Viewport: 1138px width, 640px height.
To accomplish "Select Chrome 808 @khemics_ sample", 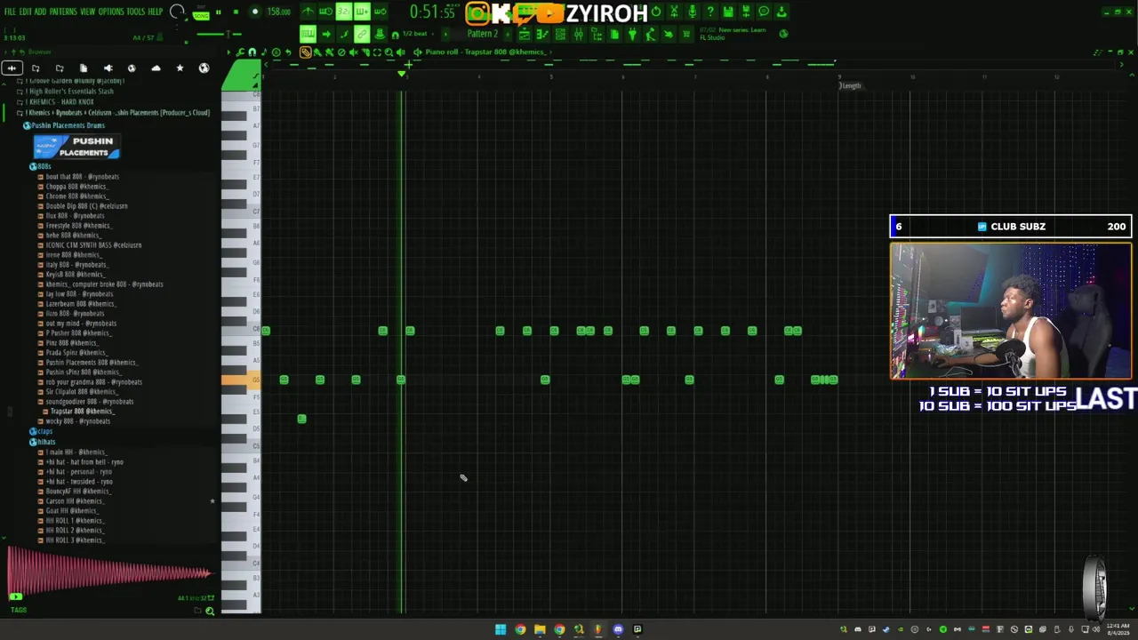I will click(76, 196).
